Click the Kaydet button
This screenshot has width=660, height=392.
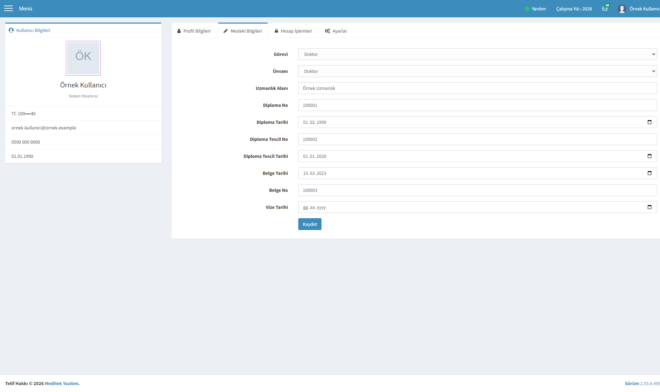pos(310,224)
